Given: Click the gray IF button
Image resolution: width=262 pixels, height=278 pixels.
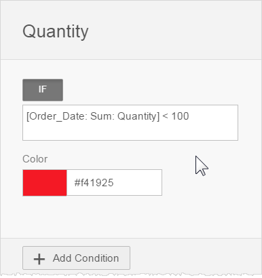Looking at the screenshot, I should [x=43, y=90].
